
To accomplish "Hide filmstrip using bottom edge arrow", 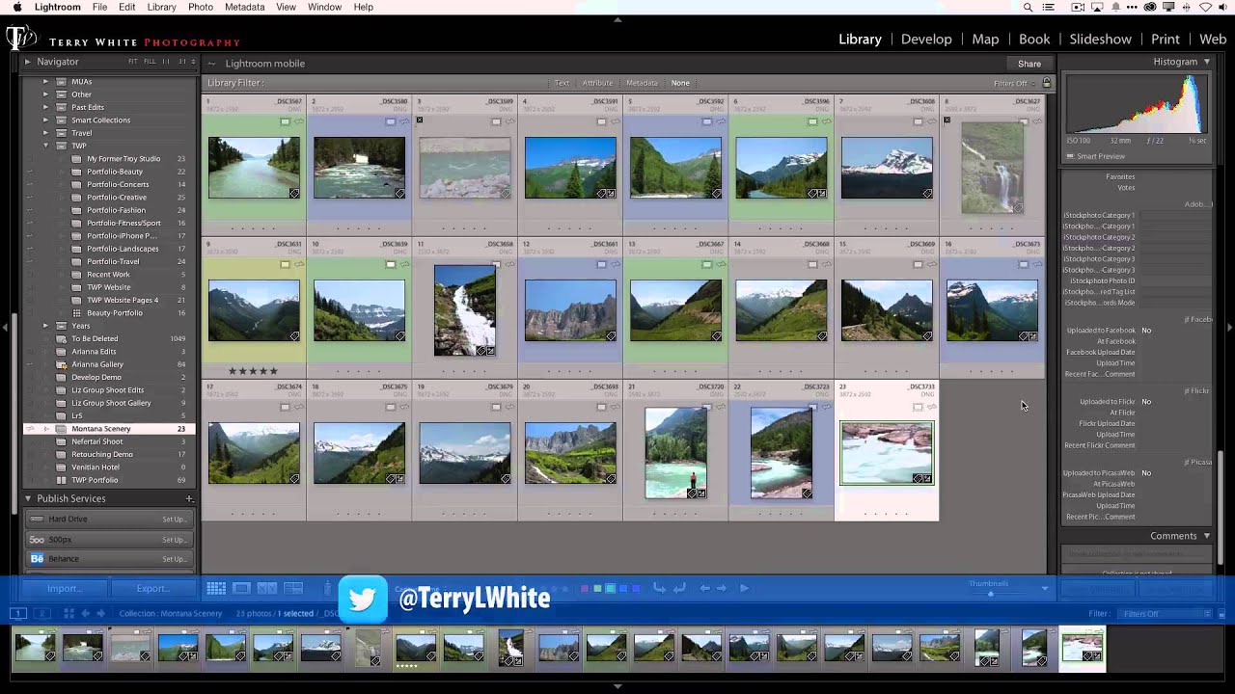I will [617, 686].
